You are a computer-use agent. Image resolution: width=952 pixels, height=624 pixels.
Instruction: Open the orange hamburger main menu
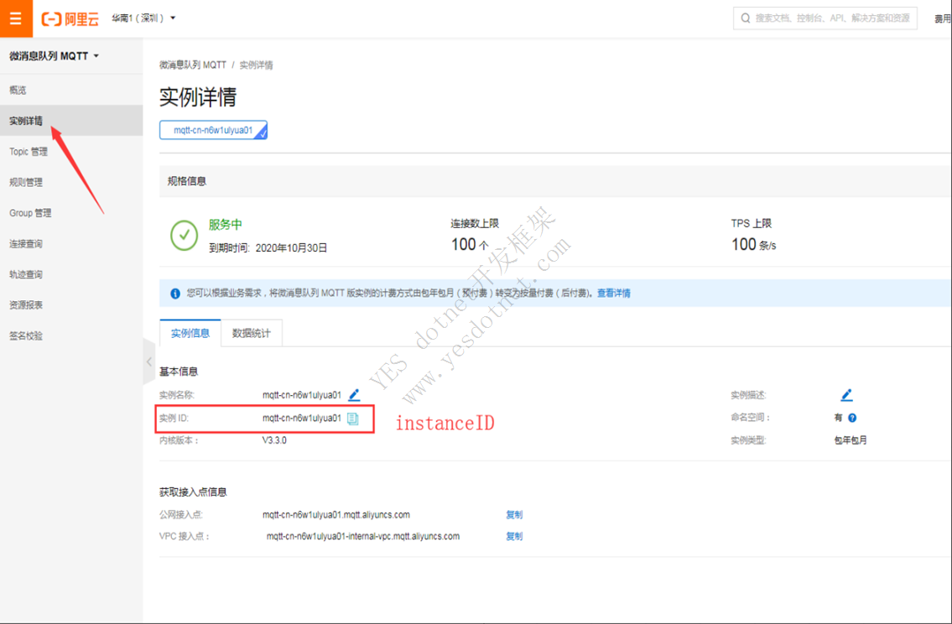pyautogui.click(x=16, y=18)
